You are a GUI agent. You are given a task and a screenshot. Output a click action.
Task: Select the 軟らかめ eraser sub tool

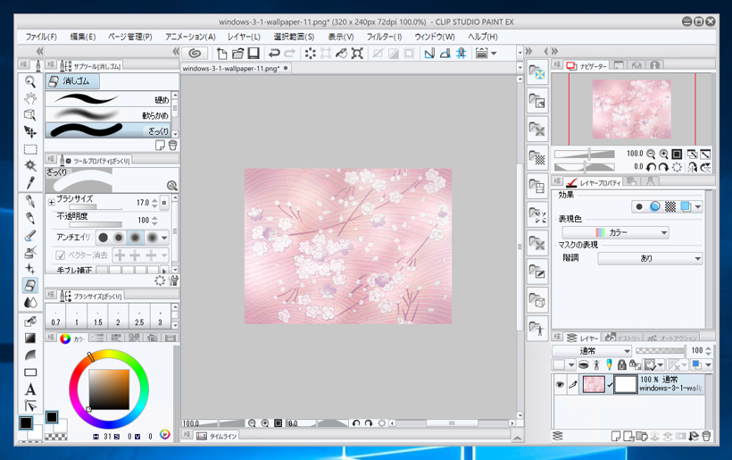(x=108, y=115)
